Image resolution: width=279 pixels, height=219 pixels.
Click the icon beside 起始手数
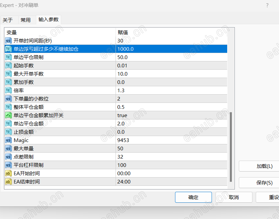point(8,66)
